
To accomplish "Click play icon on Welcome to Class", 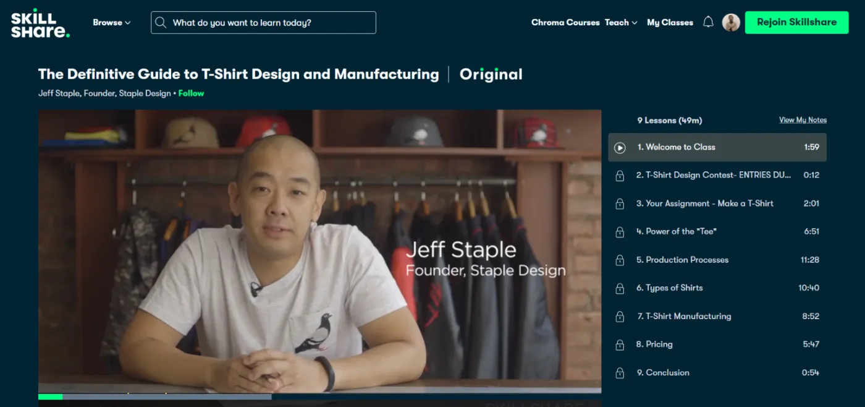I will point(620,147).
